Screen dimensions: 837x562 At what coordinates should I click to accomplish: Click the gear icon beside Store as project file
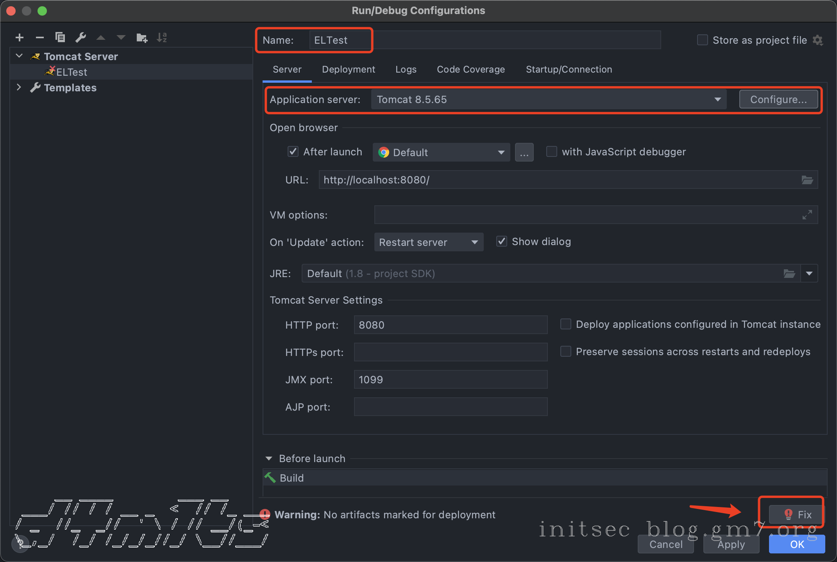pyautogui.click(x=818, y=40)
